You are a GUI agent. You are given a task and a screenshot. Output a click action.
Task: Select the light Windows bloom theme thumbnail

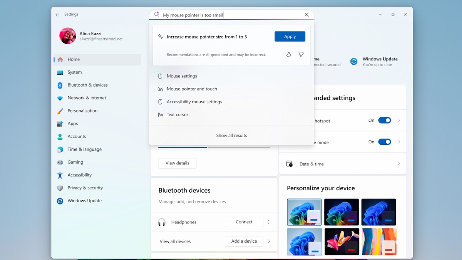pos(304,212)
